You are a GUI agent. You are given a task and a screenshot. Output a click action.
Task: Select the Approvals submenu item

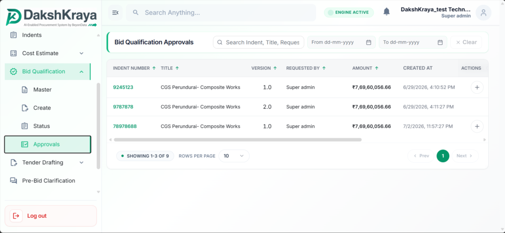pos(48,145)
